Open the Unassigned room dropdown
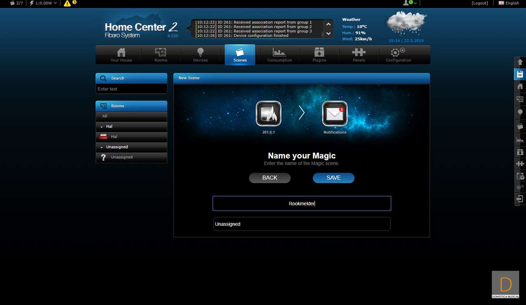 pyautogui.click(x=302, y=224)
